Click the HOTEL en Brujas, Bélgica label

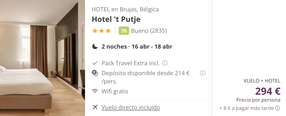point(125,9)
